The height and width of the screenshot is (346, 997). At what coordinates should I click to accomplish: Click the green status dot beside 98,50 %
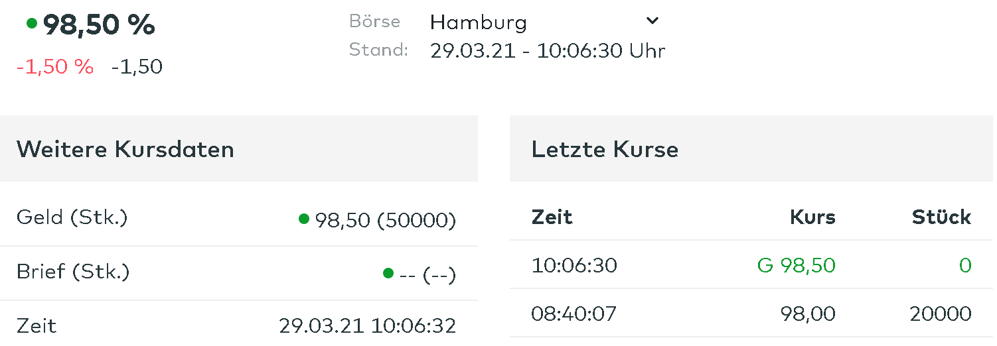click(31, 24)
